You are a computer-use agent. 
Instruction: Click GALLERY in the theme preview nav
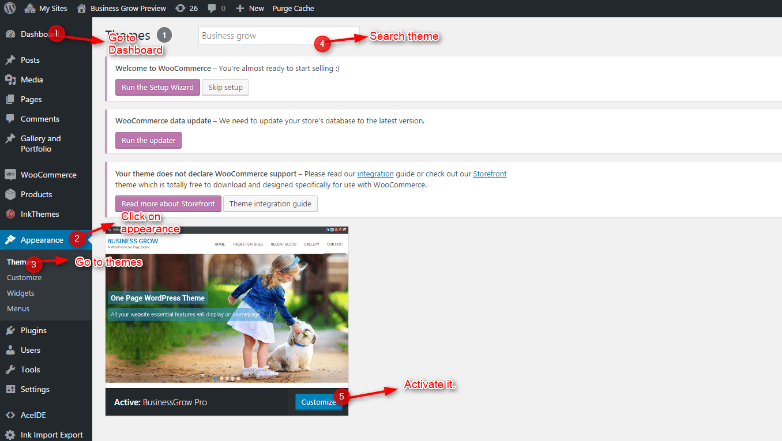point(311,244)
